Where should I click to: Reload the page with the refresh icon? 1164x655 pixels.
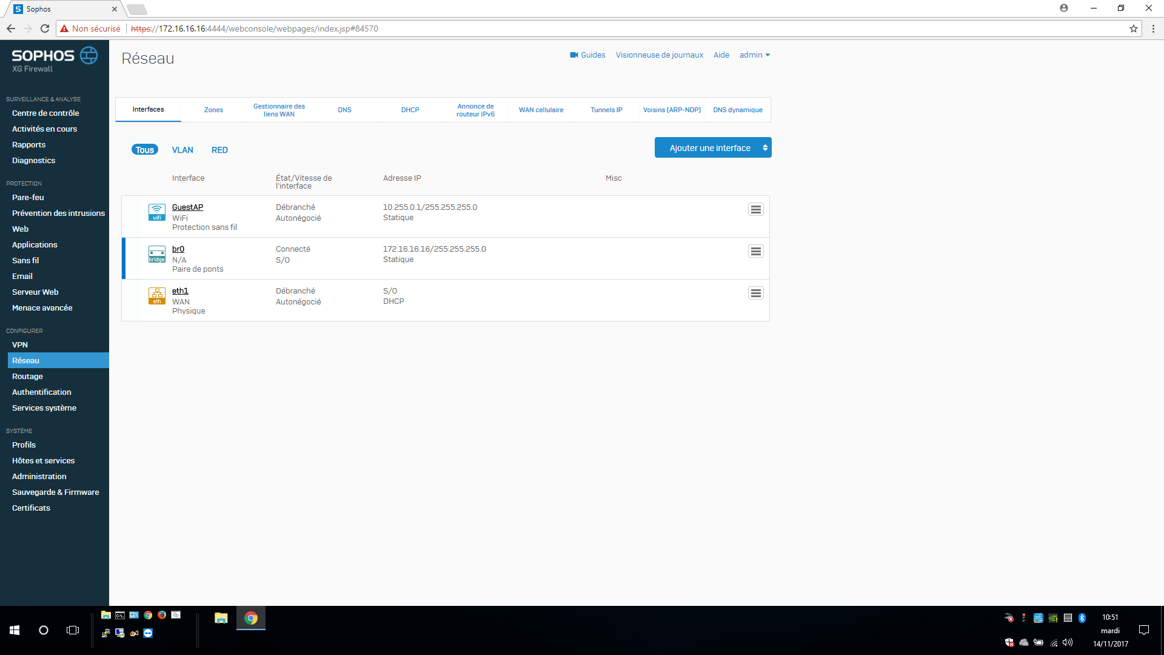click(44, 29)
